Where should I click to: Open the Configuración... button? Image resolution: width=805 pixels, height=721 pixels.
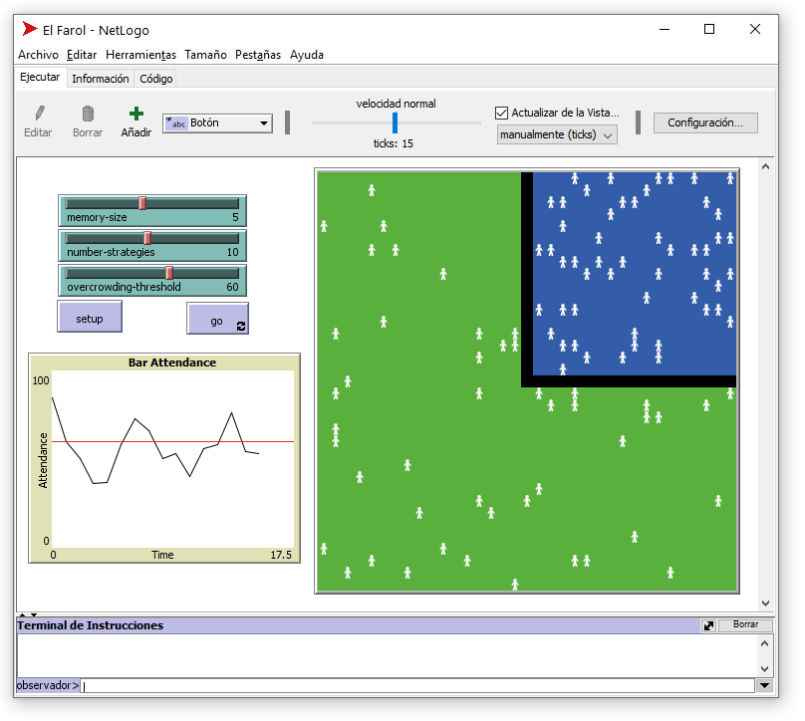705,123
